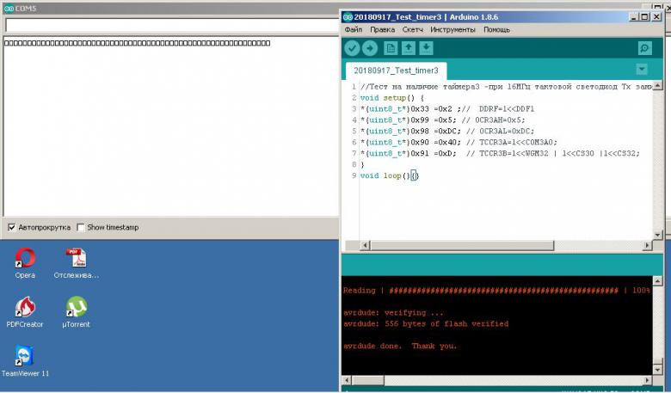Click the serial monitor send input field

pos(172,25)
